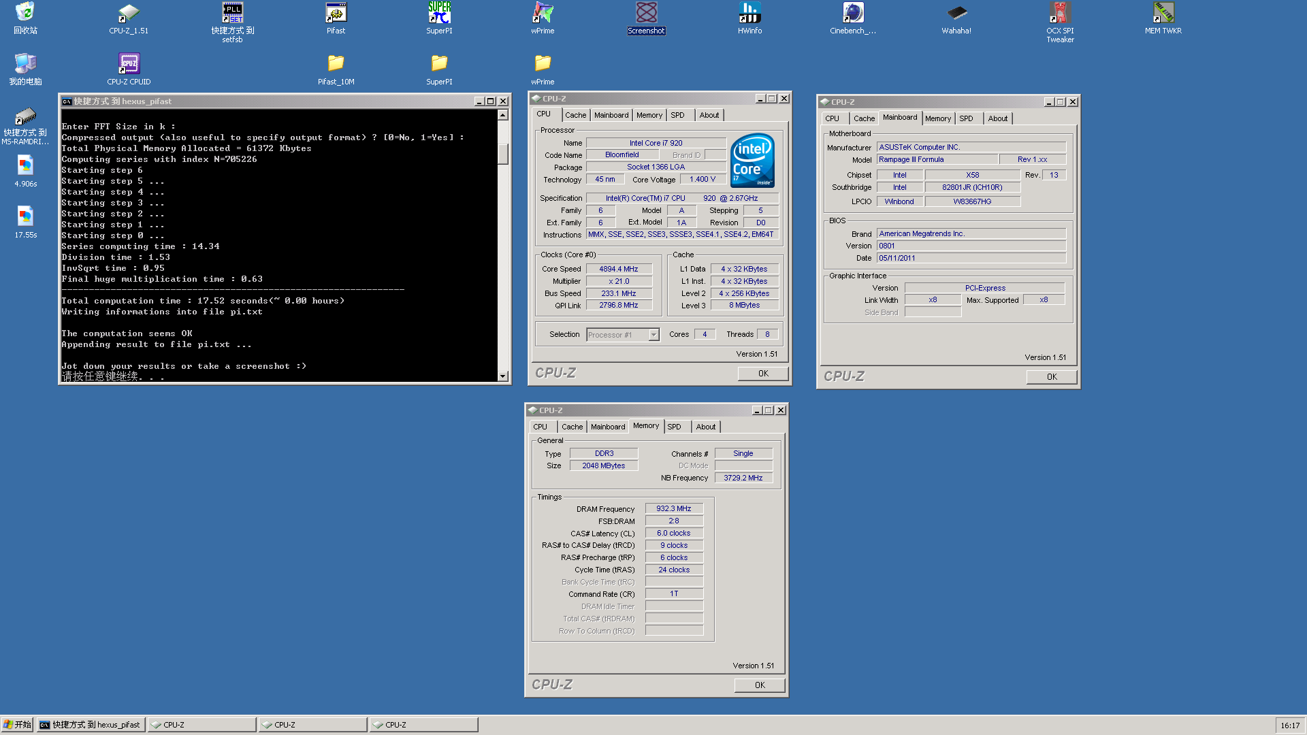
Task: Select the BIOS version 0801 field
Action: (x=971, y=246)
